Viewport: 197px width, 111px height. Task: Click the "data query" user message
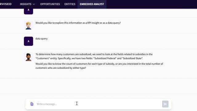tap(42, 39)
